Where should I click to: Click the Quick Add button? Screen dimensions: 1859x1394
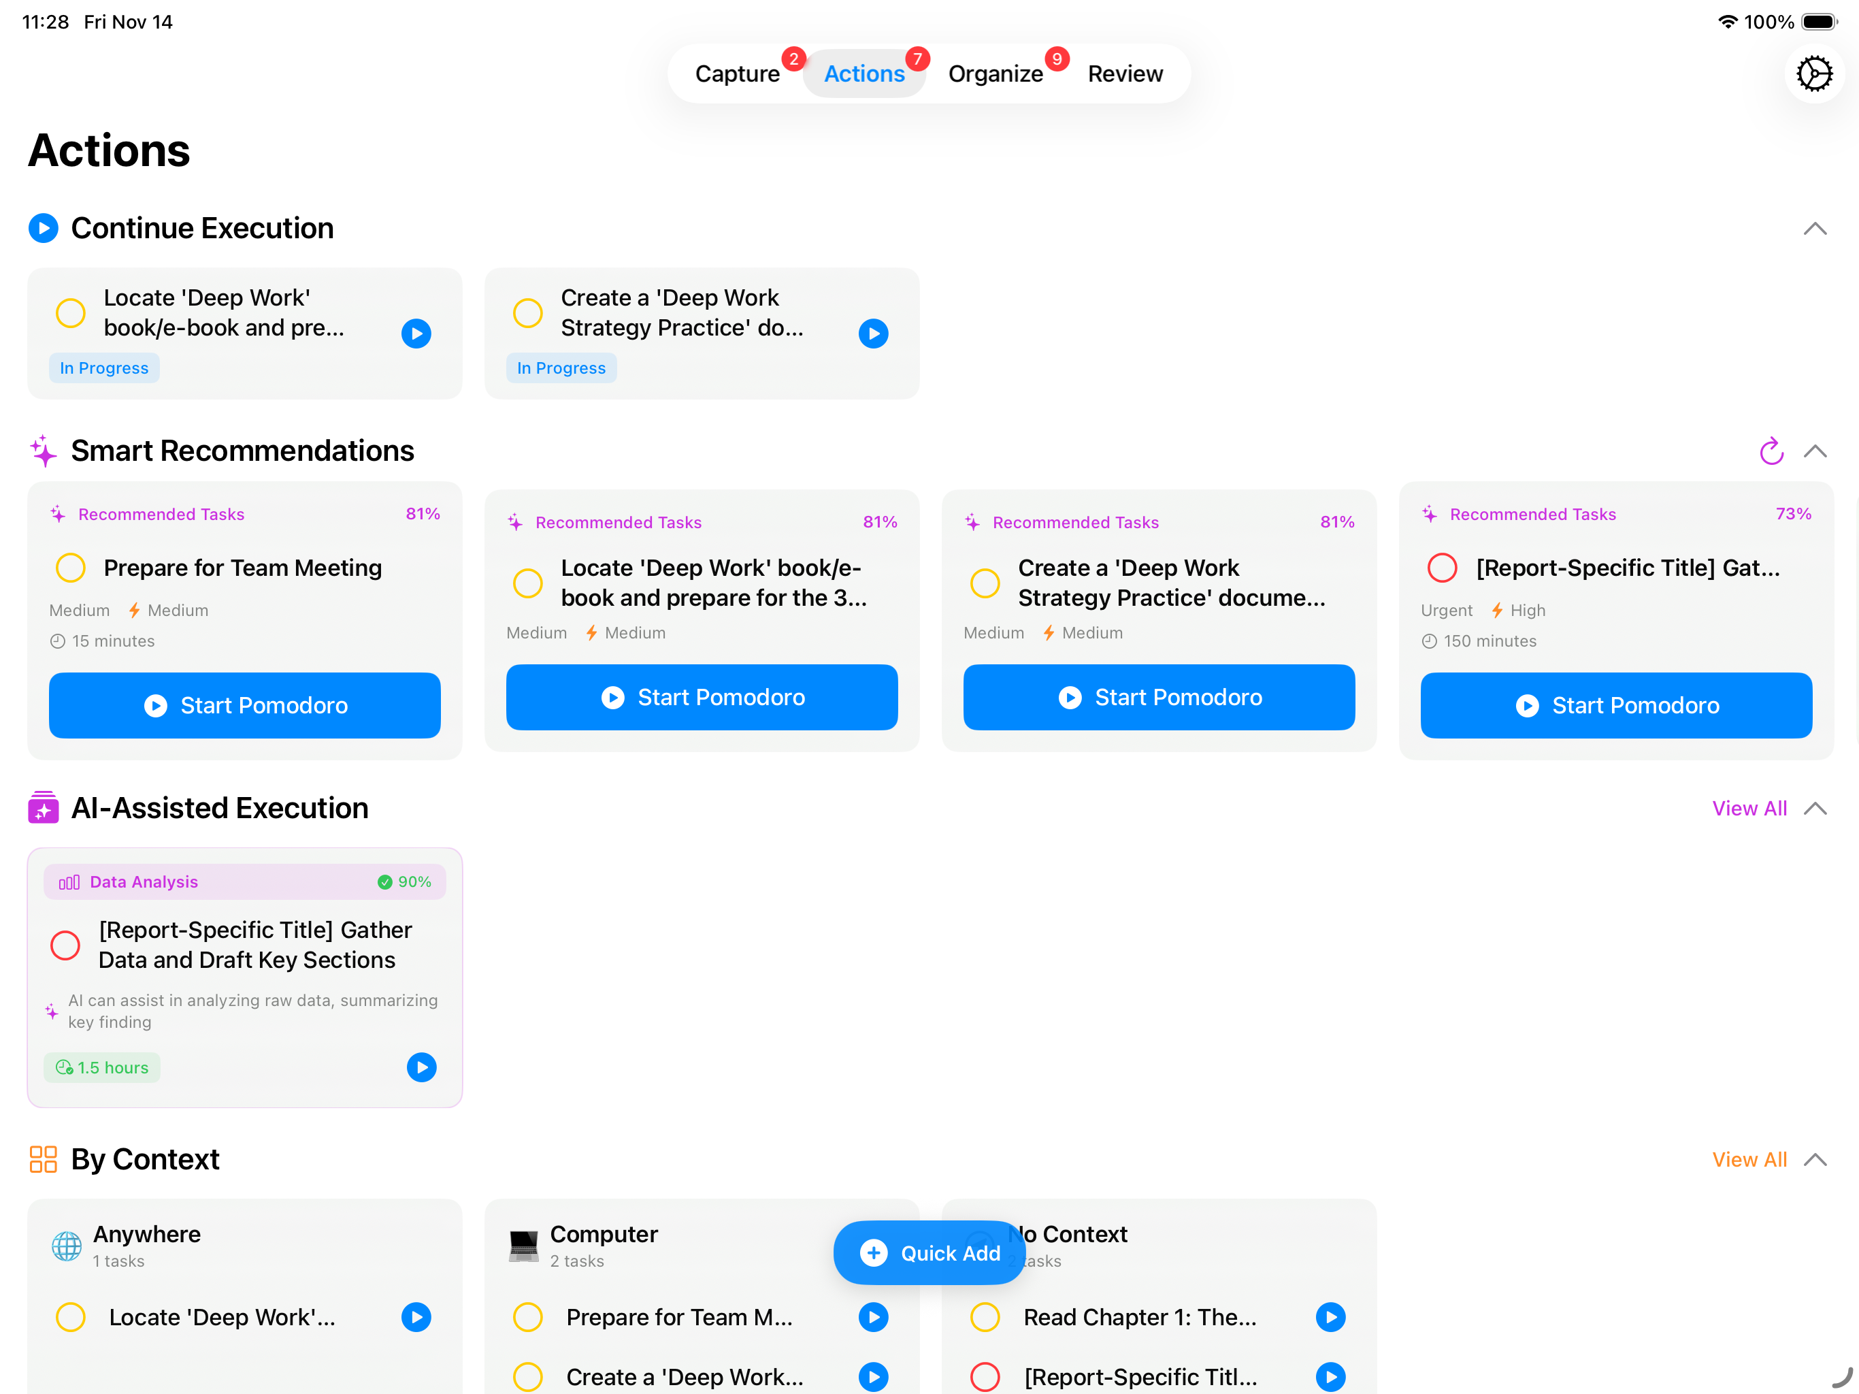928,1252
